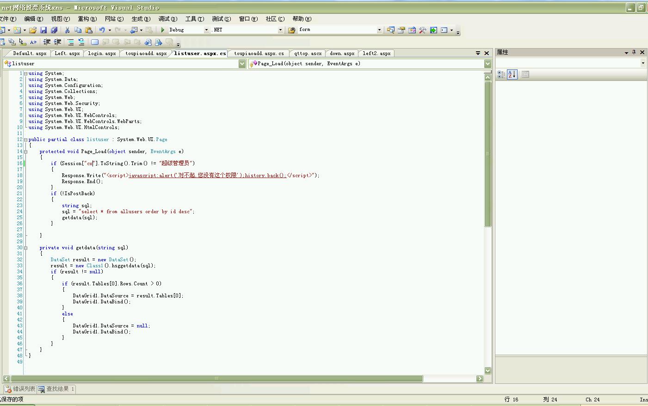Expand the Page_Load member dropdown
Screen dimensions: 648x406
(x=488, y=64)
